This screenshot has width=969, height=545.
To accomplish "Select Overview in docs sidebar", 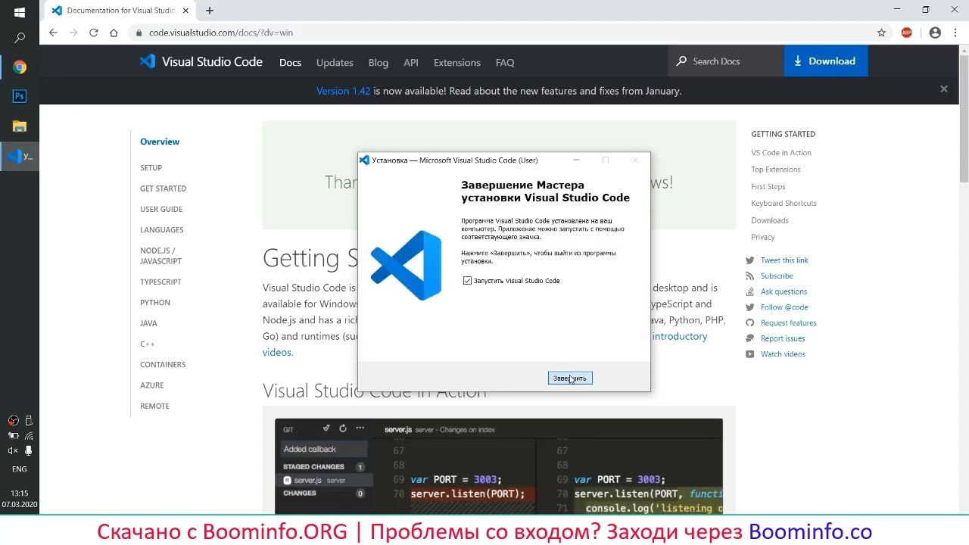I will 160,142.
